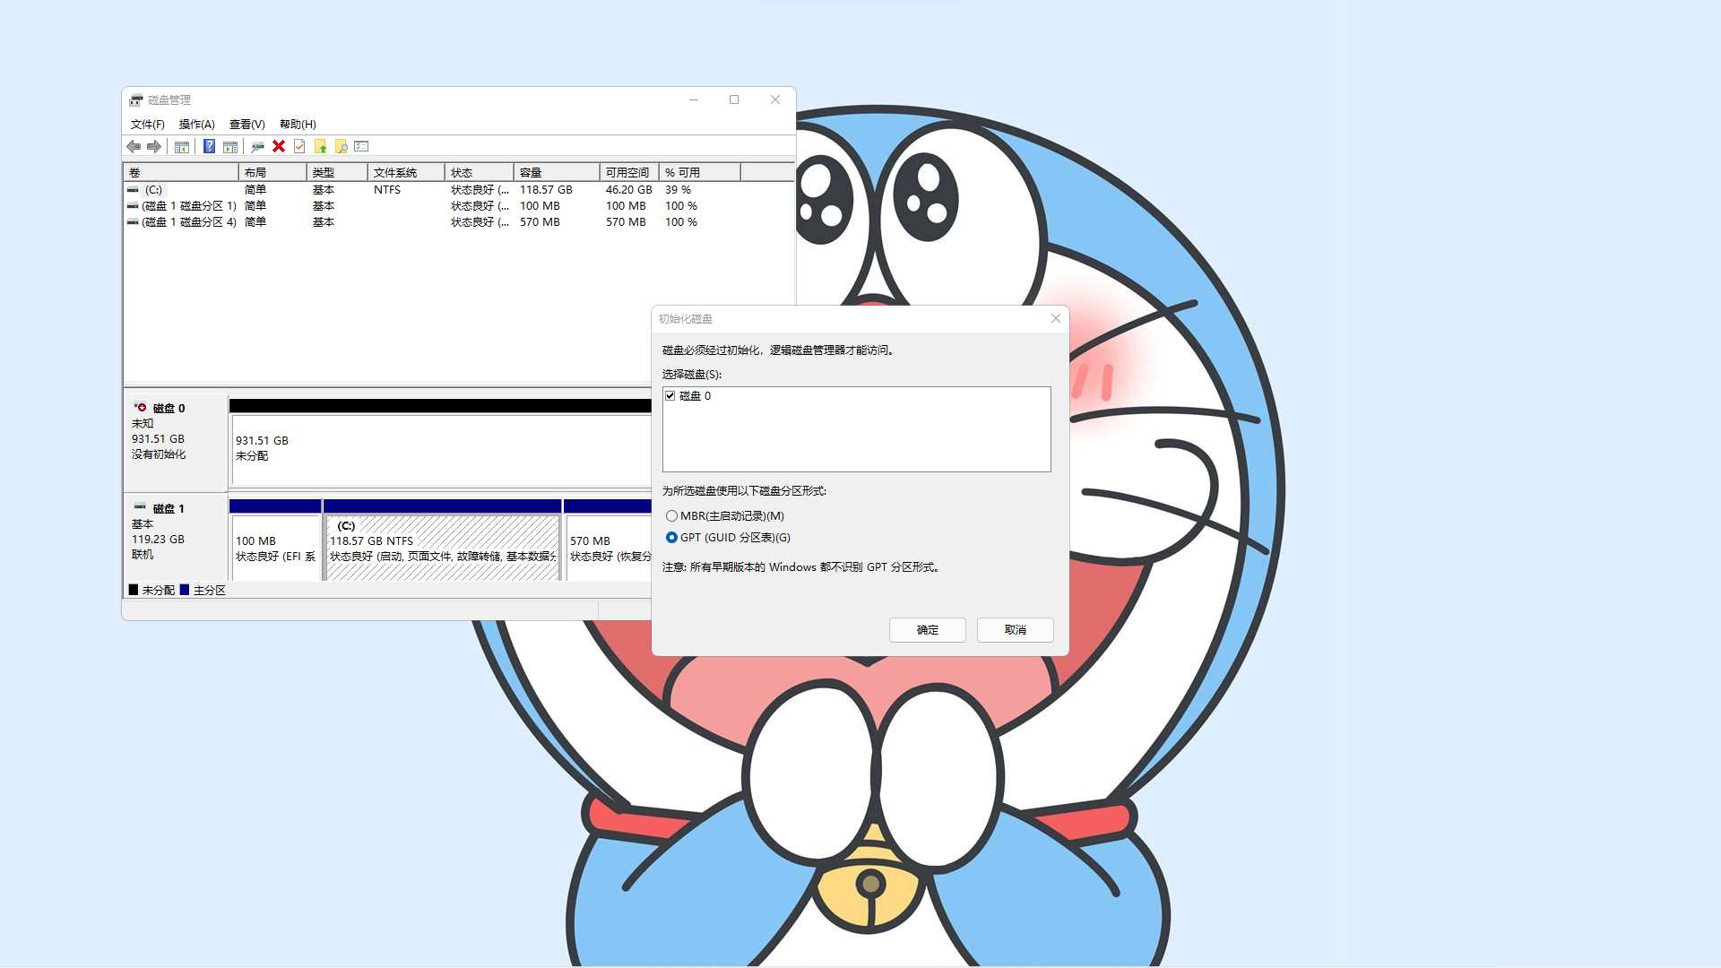Click the forward arrow toolbar icon
Image resolution: width=1721 pixels, height=968 pixels.
tap(154, 146)
